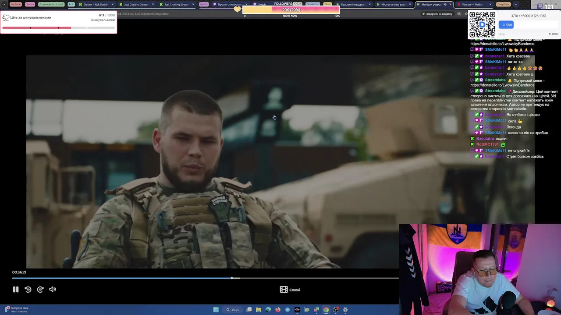Close the Міст шпигунів tab
The width and height of the screenshot is (561, 315).
coord(410,4)
